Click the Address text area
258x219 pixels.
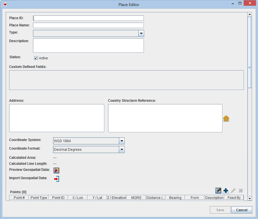(56, 118)
